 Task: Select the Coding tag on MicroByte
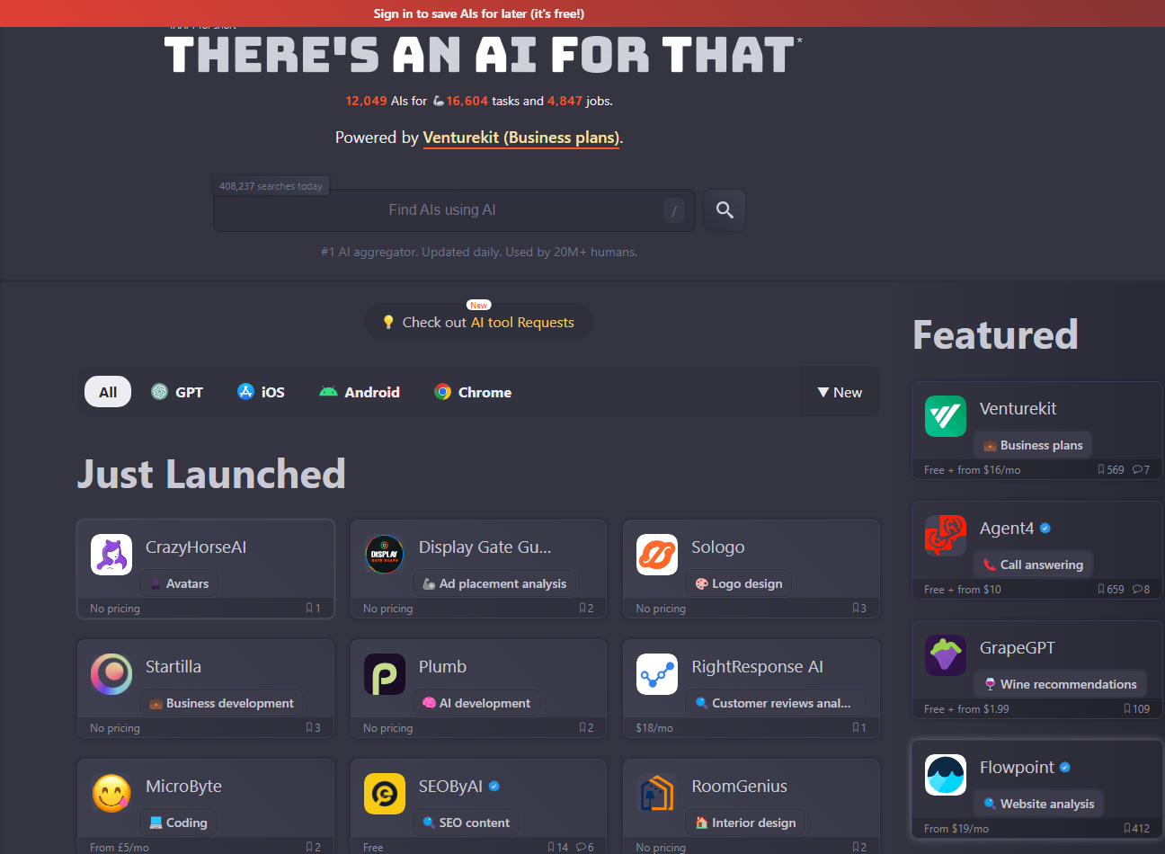point(178,823)
